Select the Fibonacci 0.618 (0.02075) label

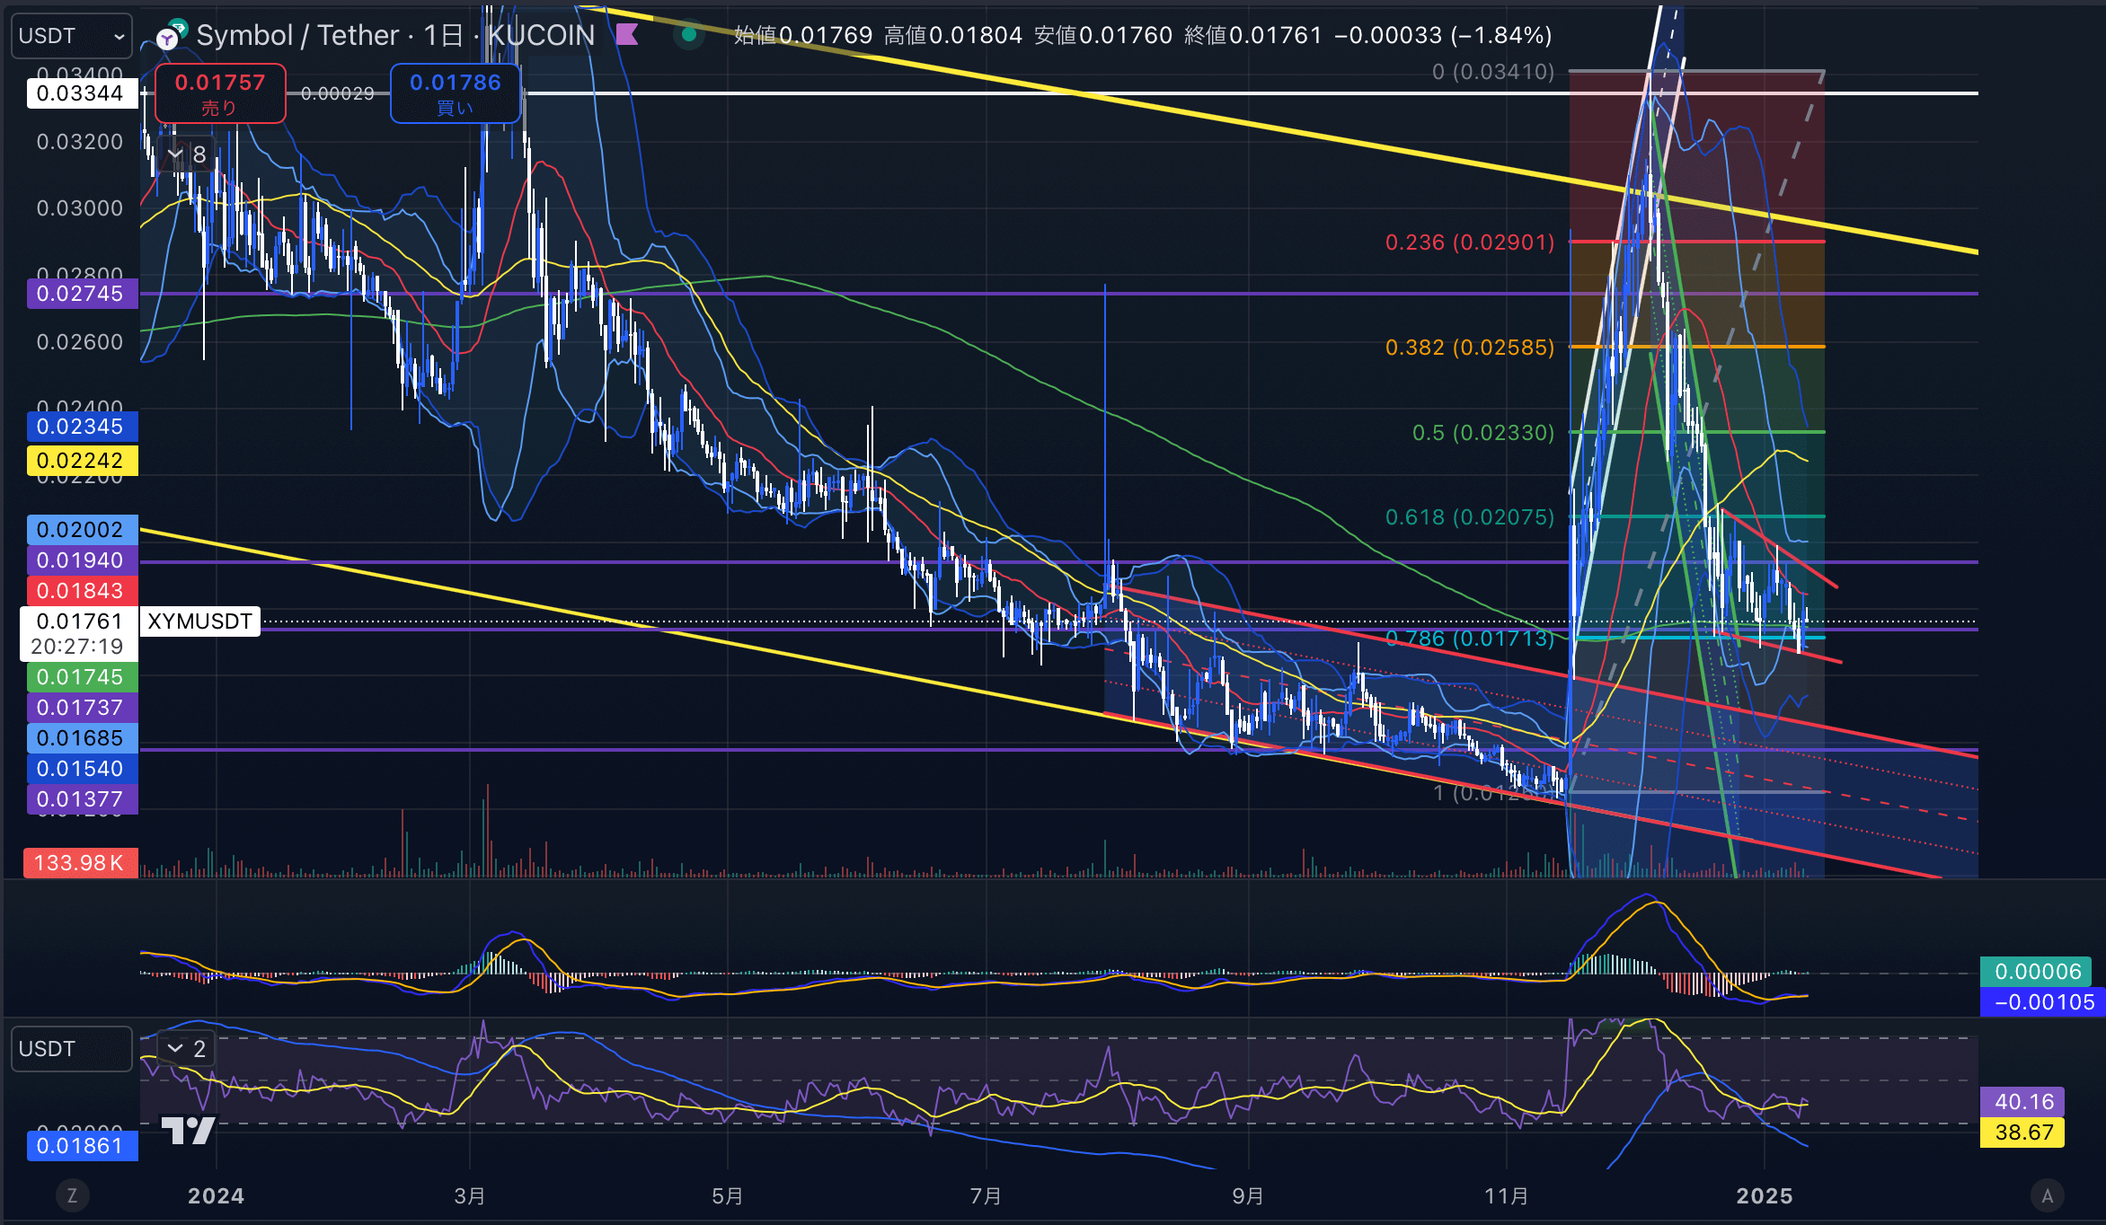tap(1469, 517)
